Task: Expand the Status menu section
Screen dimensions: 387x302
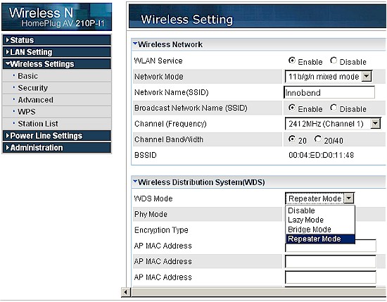Action: pyautogui.click(x=57, y=40)
